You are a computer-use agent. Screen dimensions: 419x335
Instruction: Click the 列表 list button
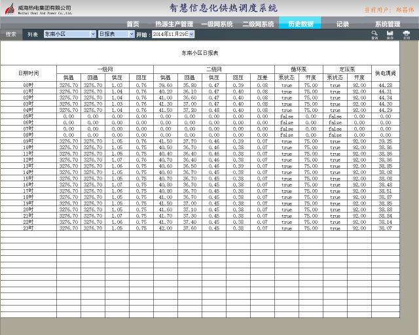click(x=33, y=34)
